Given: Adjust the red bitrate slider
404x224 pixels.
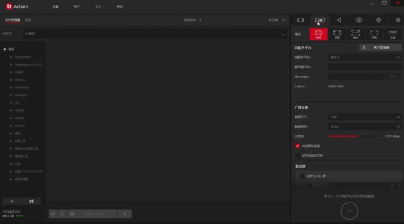Looking at the screenshot, I should coord(356,136).
